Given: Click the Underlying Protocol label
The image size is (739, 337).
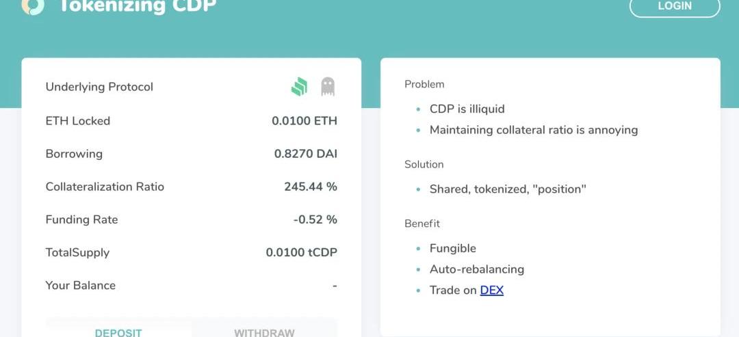Looking at the screenshot, I should (x=99, y=87).
